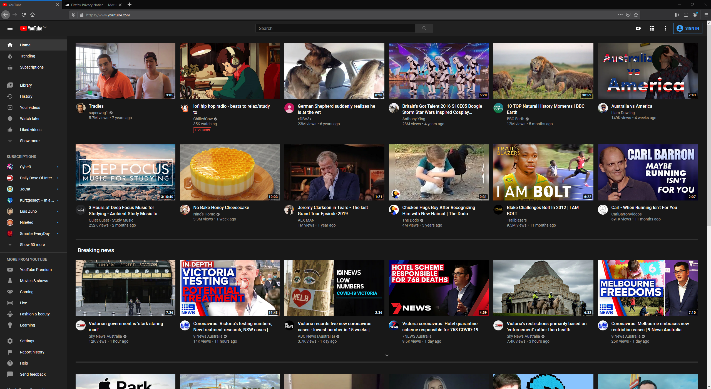Toggle the Firefox sidebar icon
Screen dimensions: 711x389
(686, 15)
